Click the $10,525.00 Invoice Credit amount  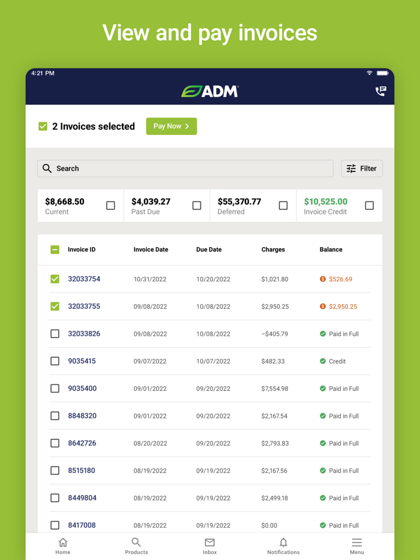click(x=326, y=201)
